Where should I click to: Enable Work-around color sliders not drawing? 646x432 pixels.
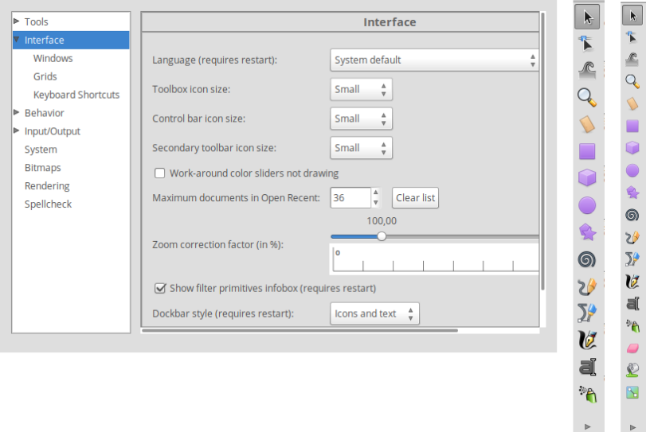point(159,173)
